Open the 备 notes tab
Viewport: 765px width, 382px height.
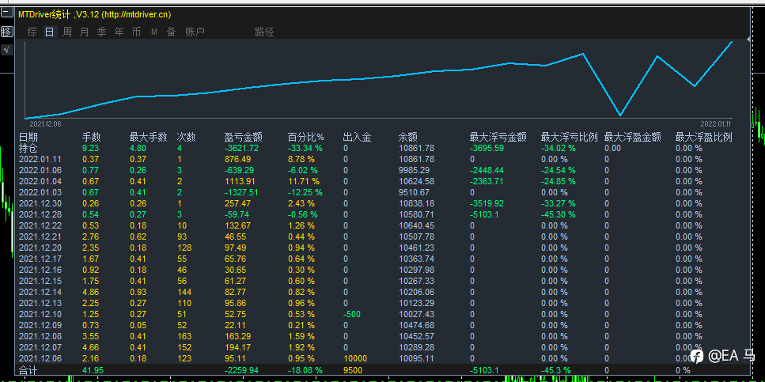click(171, 32)
